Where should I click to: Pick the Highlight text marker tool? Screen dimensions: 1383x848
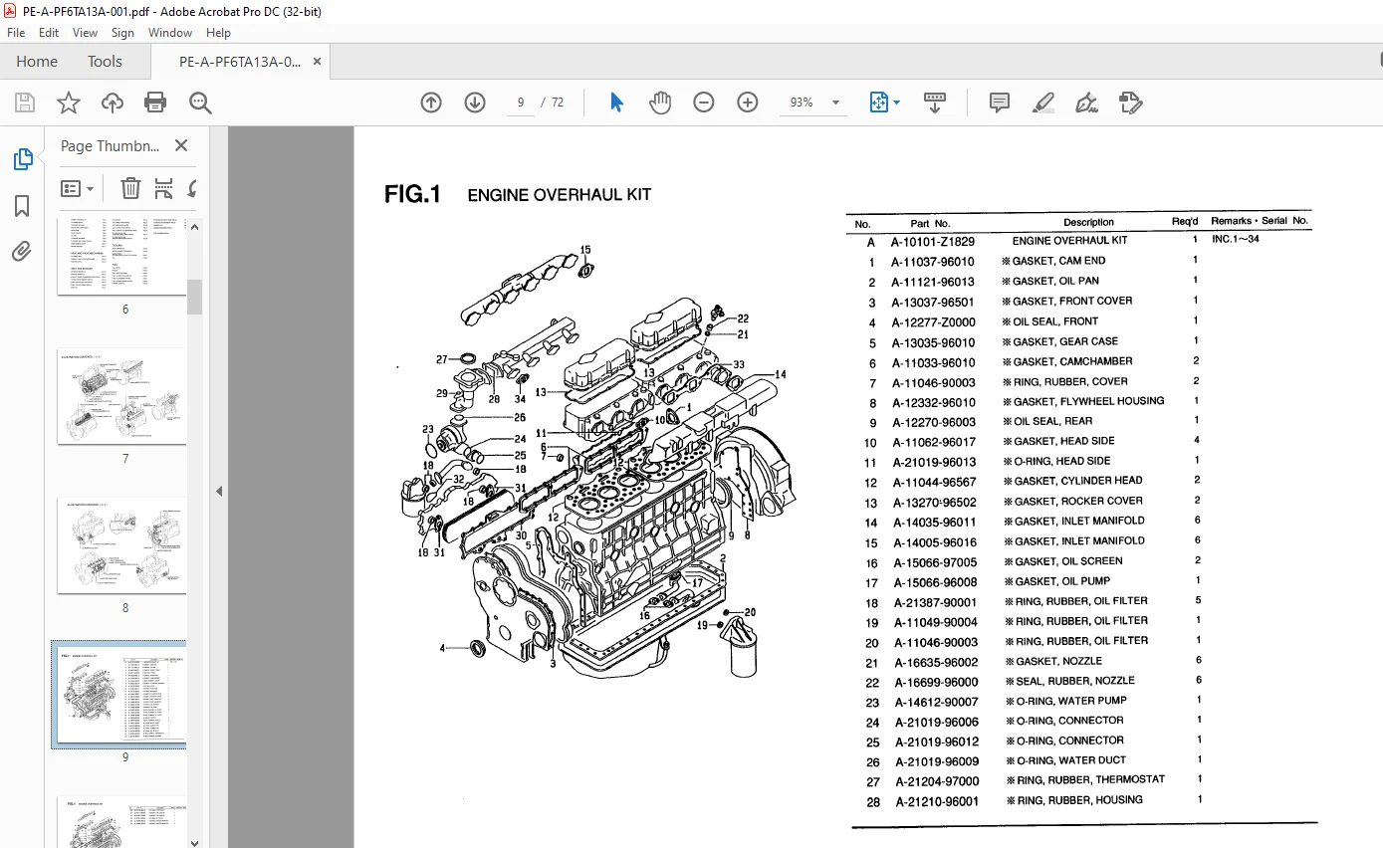(1043, 103)
